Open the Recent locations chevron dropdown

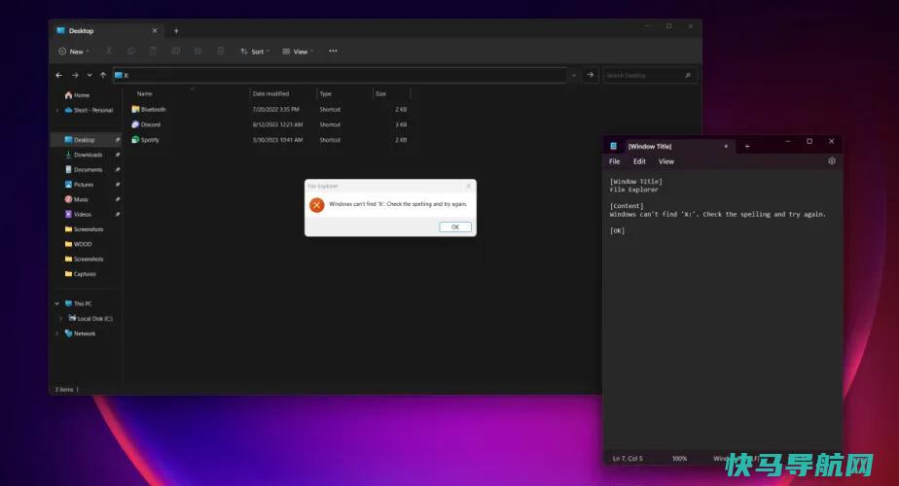90,75
